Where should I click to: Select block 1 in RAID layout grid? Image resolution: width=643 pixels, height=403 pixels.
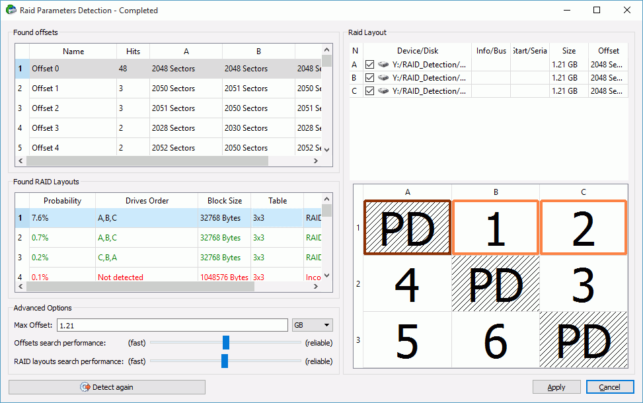pos(496,227)
